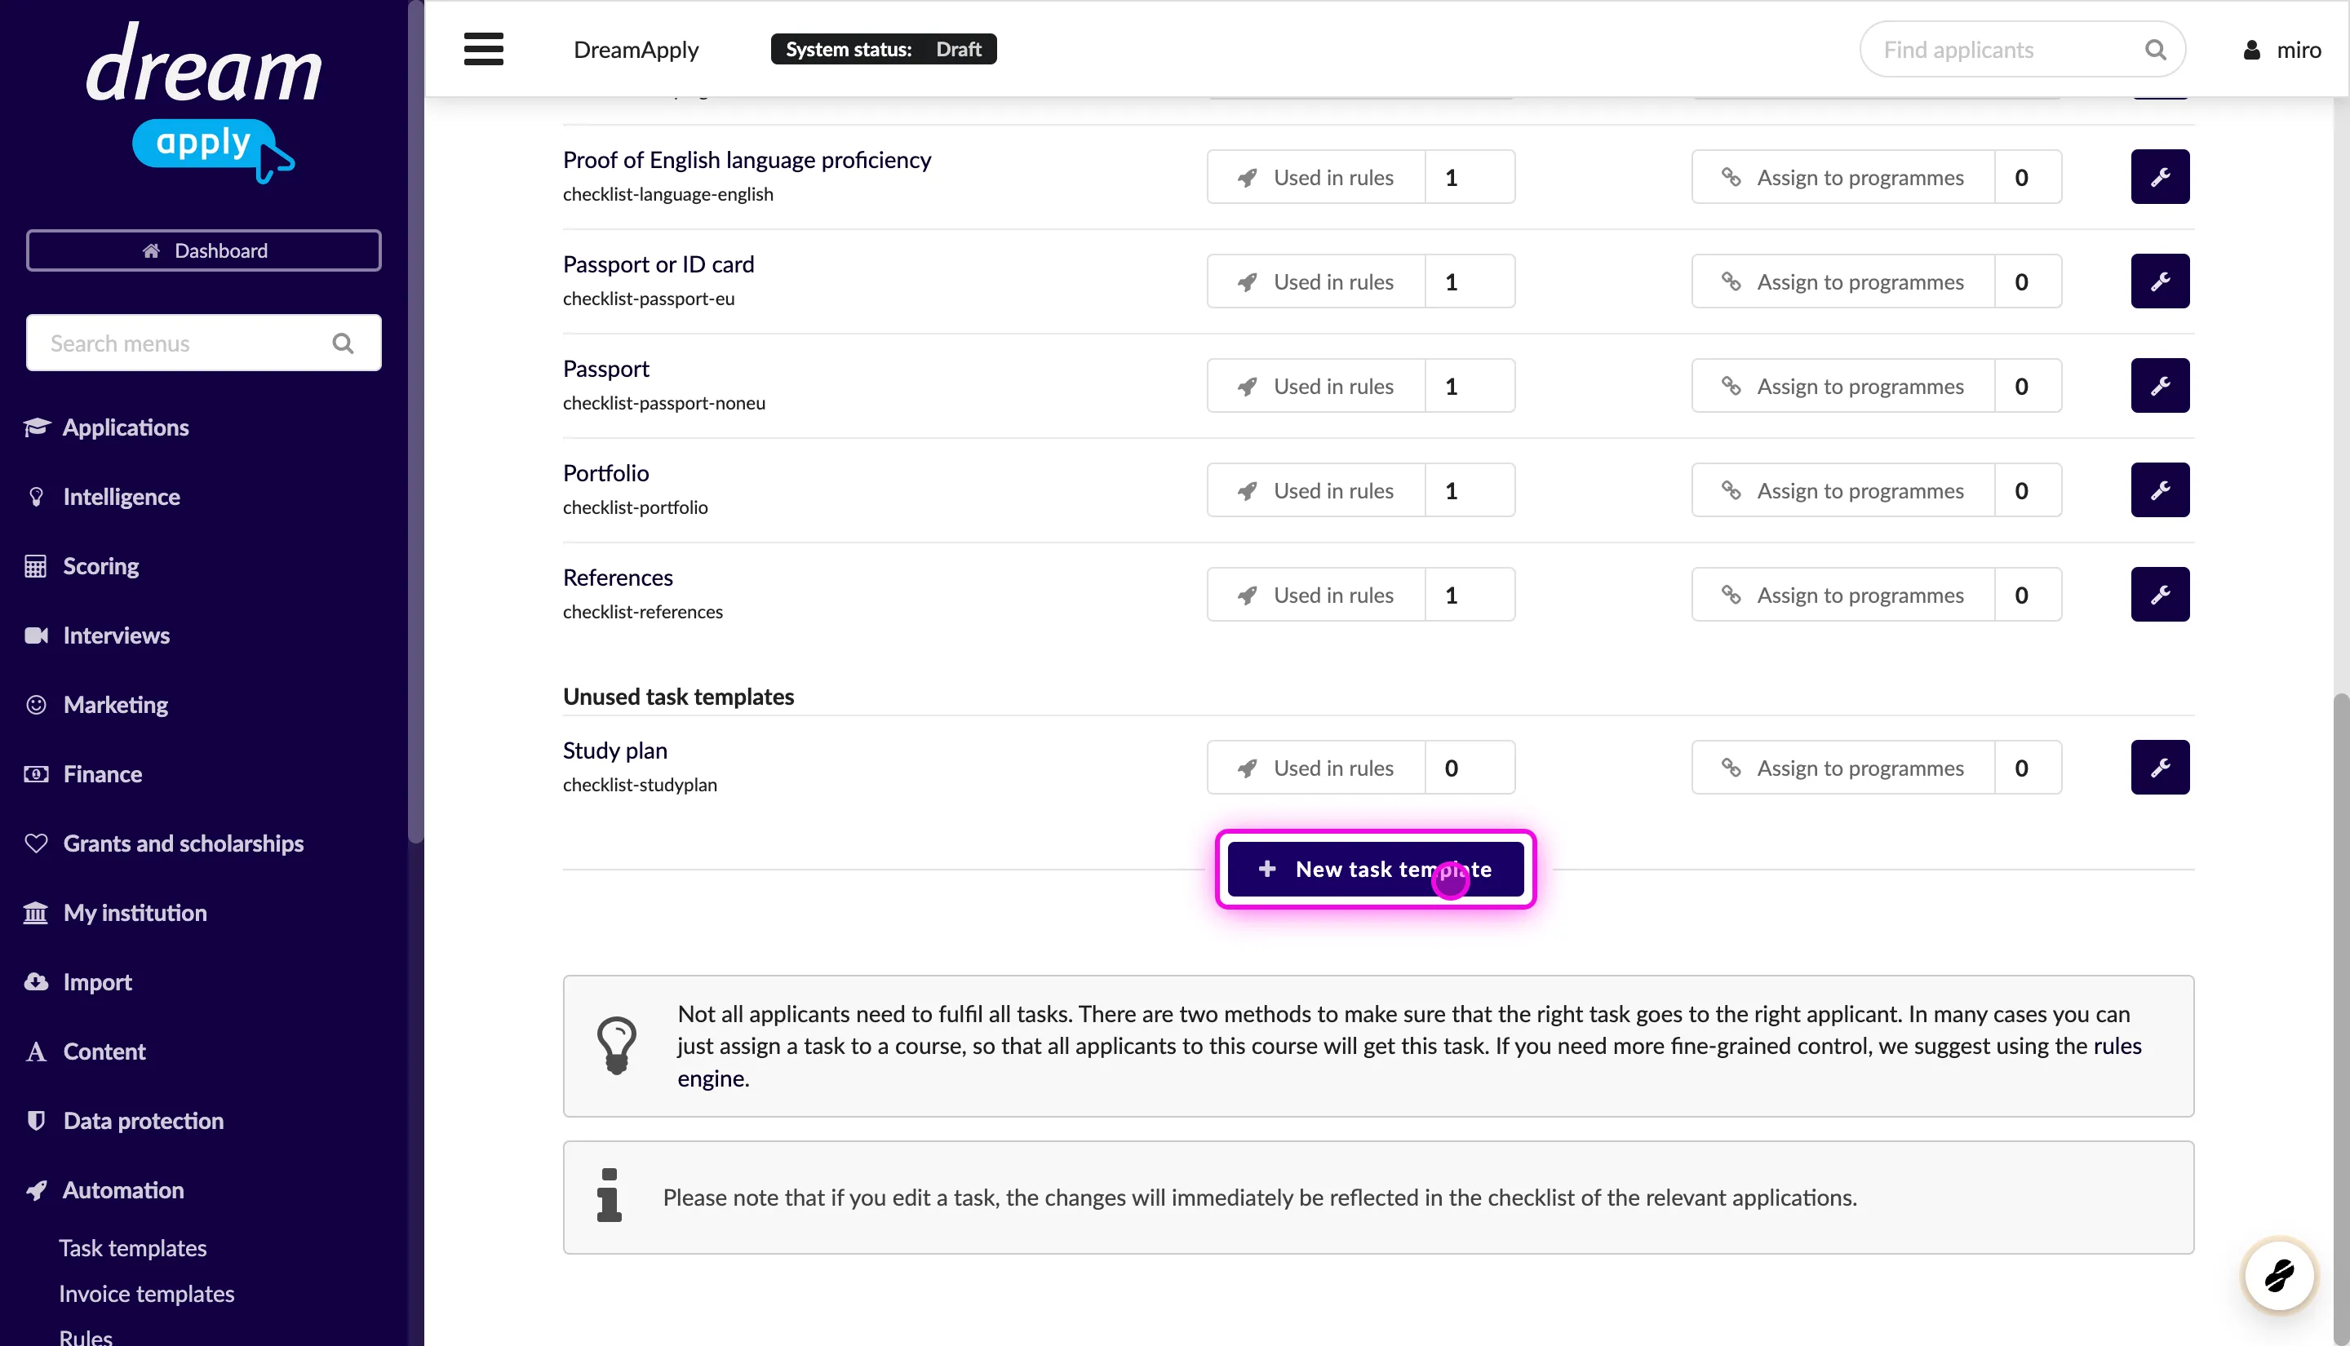Click Used in rules for Portfolio

tap(1361, 490)
